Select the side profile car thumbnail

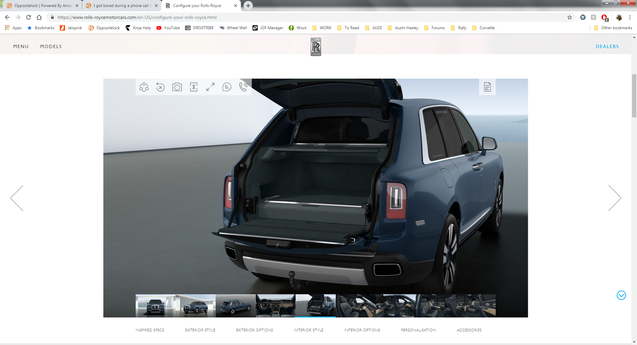236,306
